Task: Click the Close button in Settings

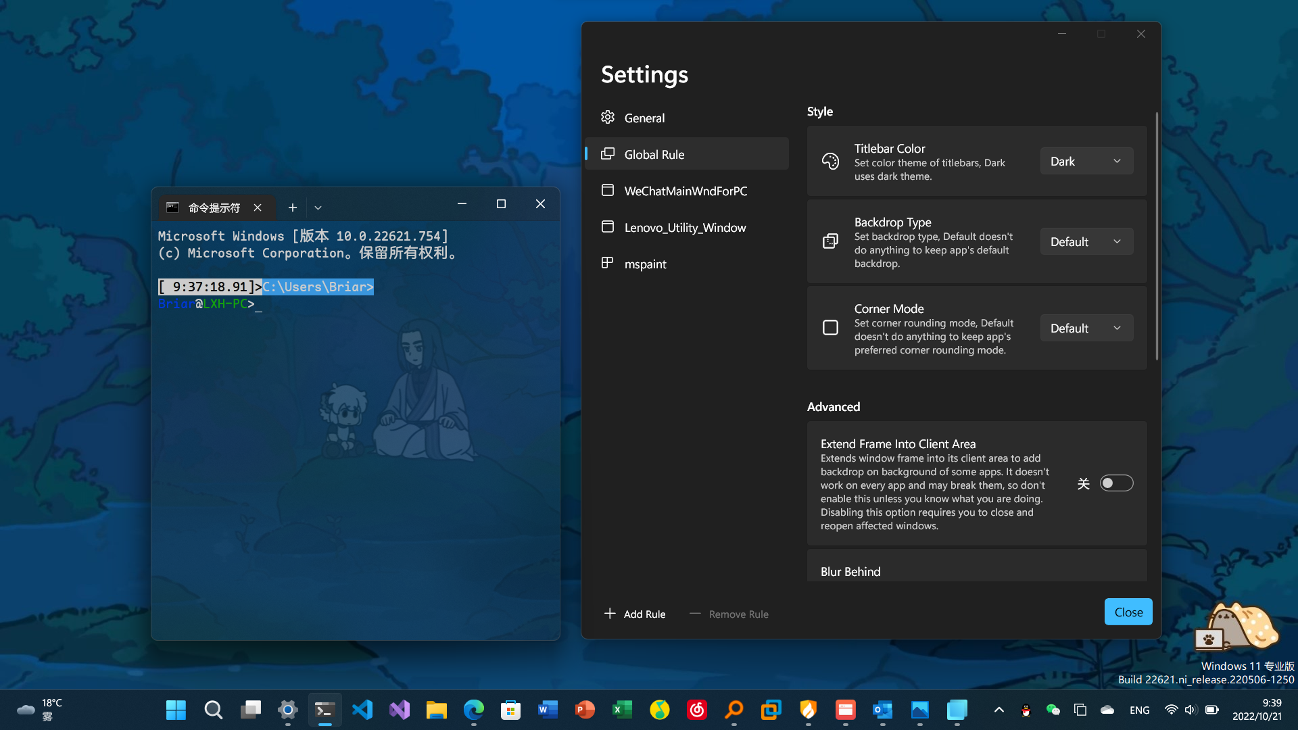Action: (x=1128, y=611)
